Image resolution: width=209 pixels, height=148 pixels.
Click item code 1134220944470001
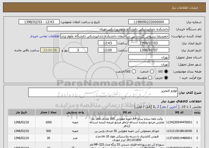coord(179,122)
